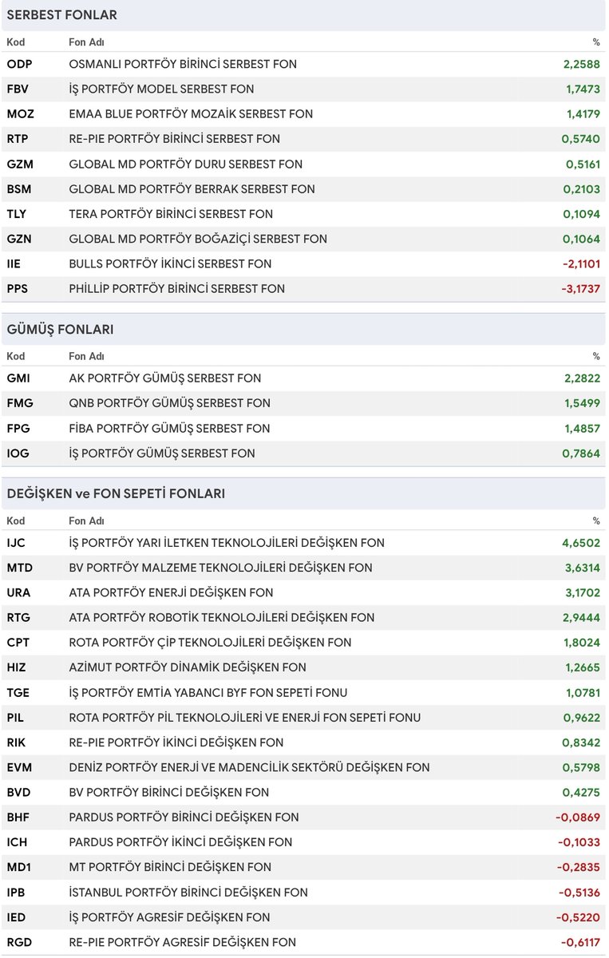
Task: Click negative value -0,1033
Action: click(578, 842)
